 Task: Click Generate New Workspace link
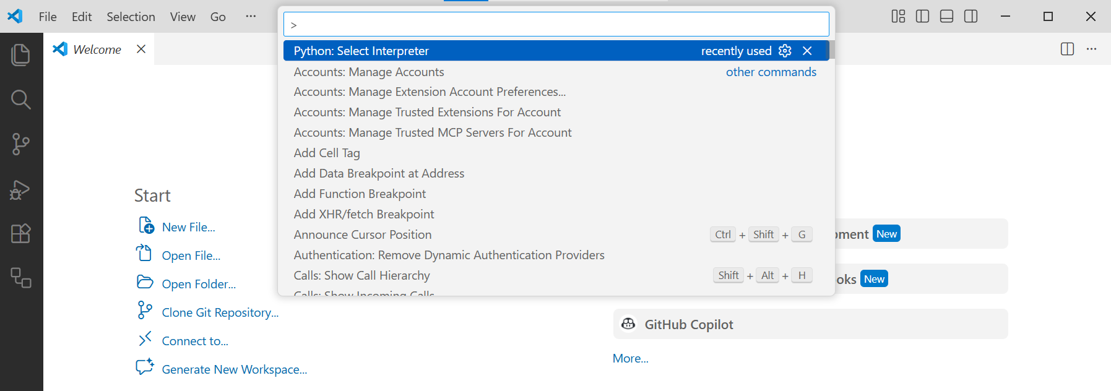(x=234, y=369)
